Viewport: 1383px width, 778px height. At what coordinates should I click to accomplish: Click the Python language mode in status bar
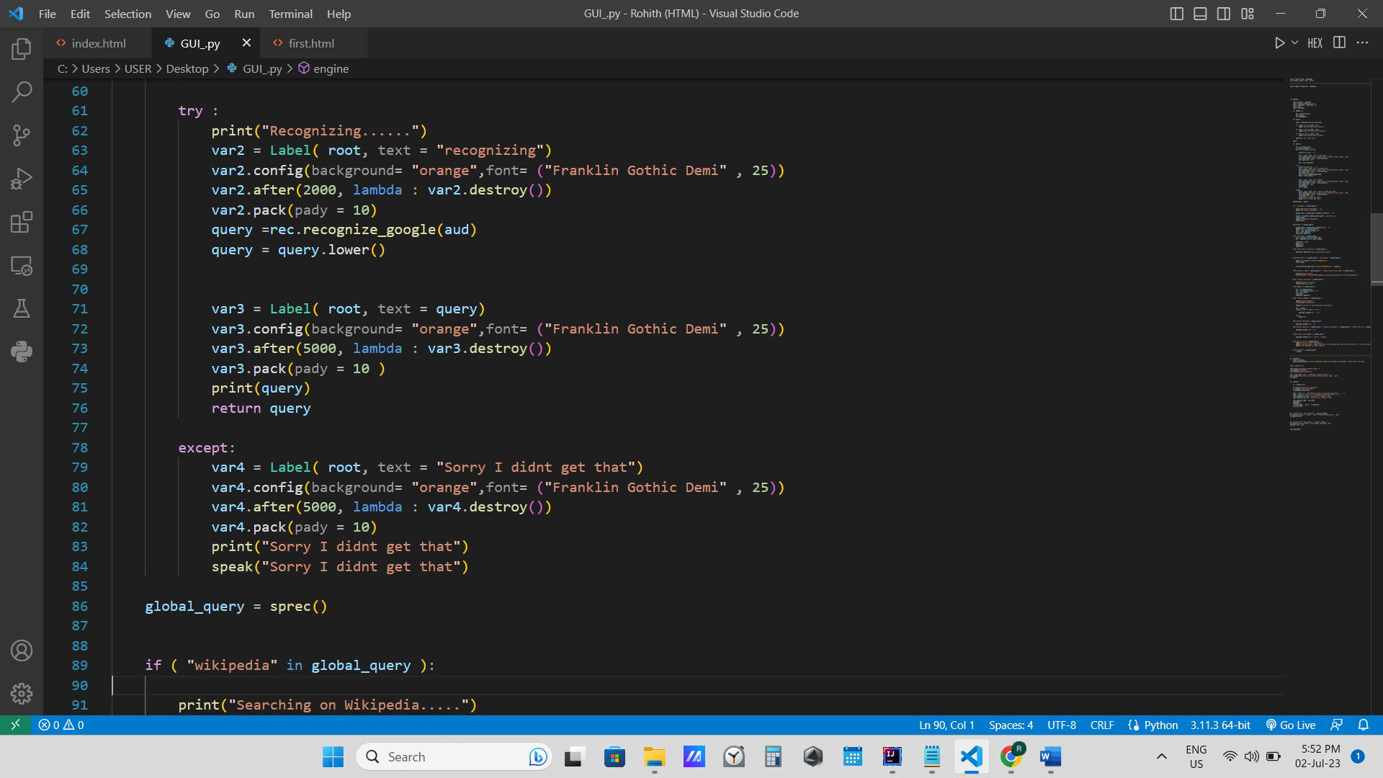(x=1160, y=725)
